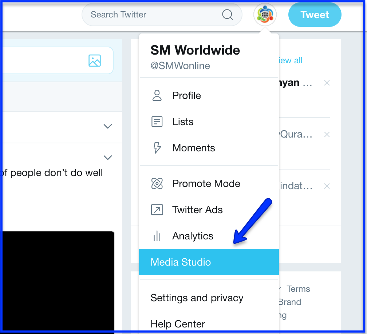Click the Lists document icon

point(157,122)
